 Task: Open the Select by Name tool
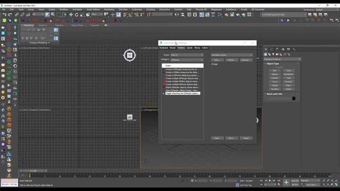[53, 15]
